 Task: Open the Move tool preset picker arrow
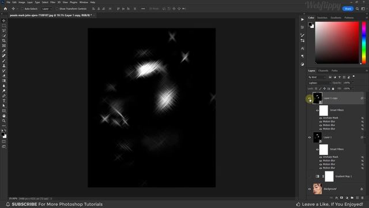pyautogui.click(x=17, y=9)
